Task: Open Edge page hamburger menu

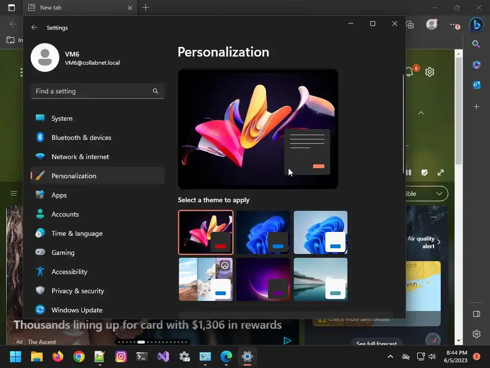Action: (14, 194)
